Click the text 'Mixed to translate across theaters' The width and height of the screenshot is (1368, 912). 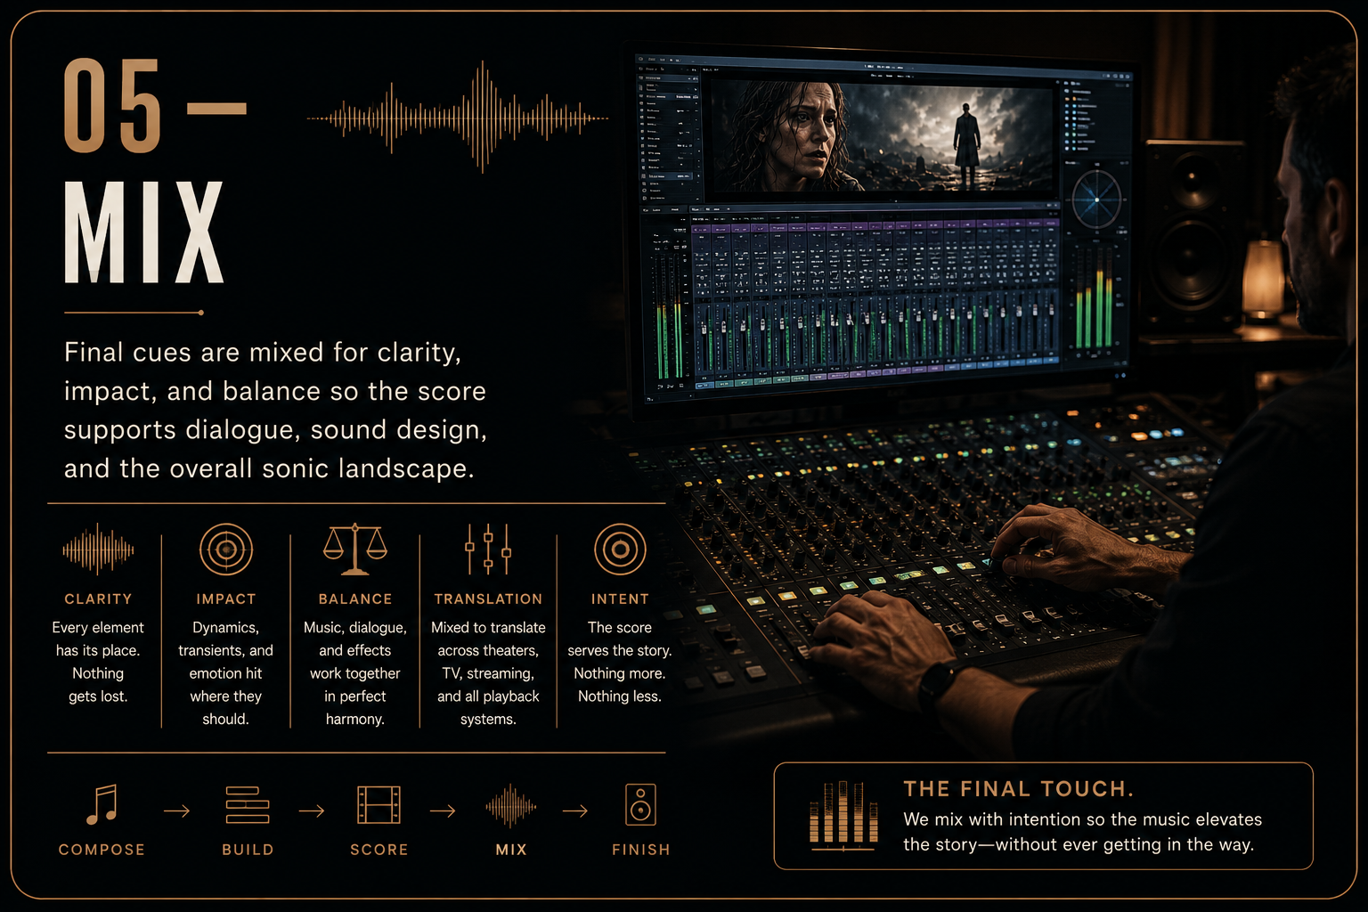pos(488,673)
